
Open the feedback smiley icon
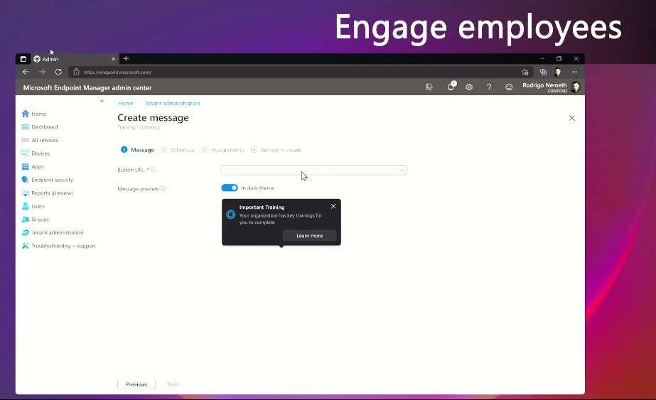coord(509,87)
